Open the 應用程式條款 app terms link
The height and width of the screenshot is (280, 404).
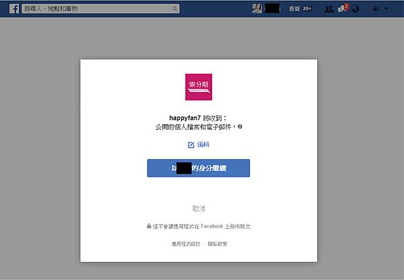click(186, 244)
